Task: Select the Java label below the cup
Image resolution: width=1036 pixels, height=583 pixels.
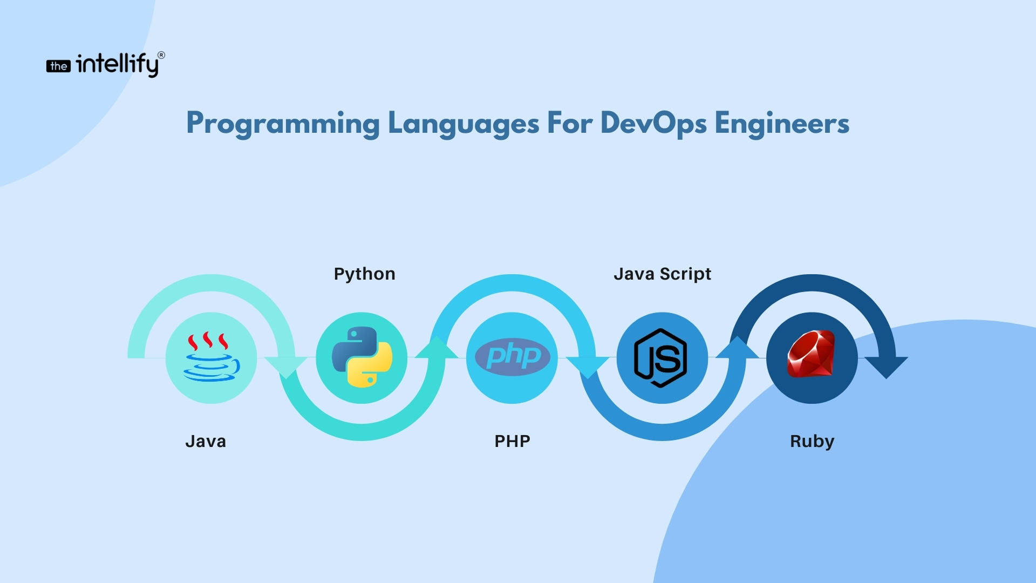Action: pyautogui.click(x=206, y=442)
